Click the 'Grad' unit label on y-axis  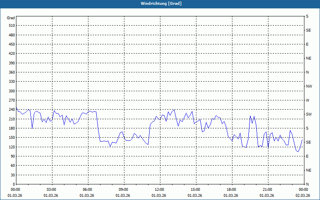click(x=11, y=18)
